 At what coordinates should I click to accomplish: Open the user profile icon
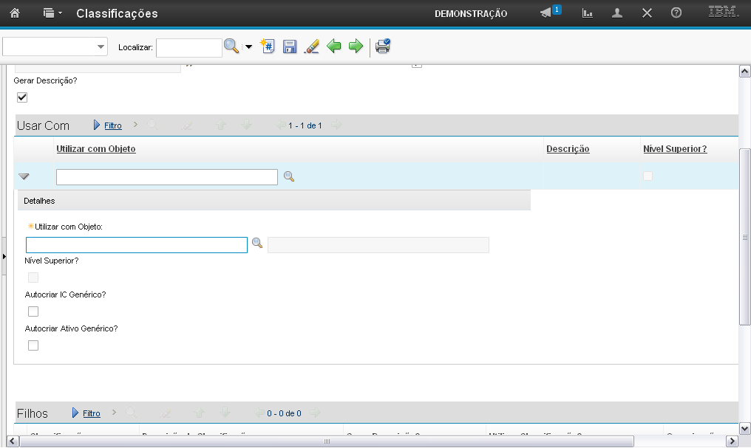coord(617,13)
